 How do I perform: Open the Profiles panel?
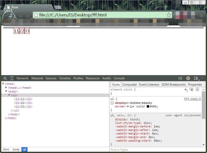(78, 78)
